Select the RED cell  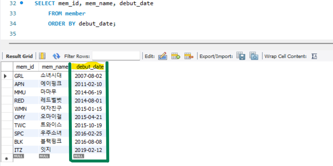[x=26, y=101]
